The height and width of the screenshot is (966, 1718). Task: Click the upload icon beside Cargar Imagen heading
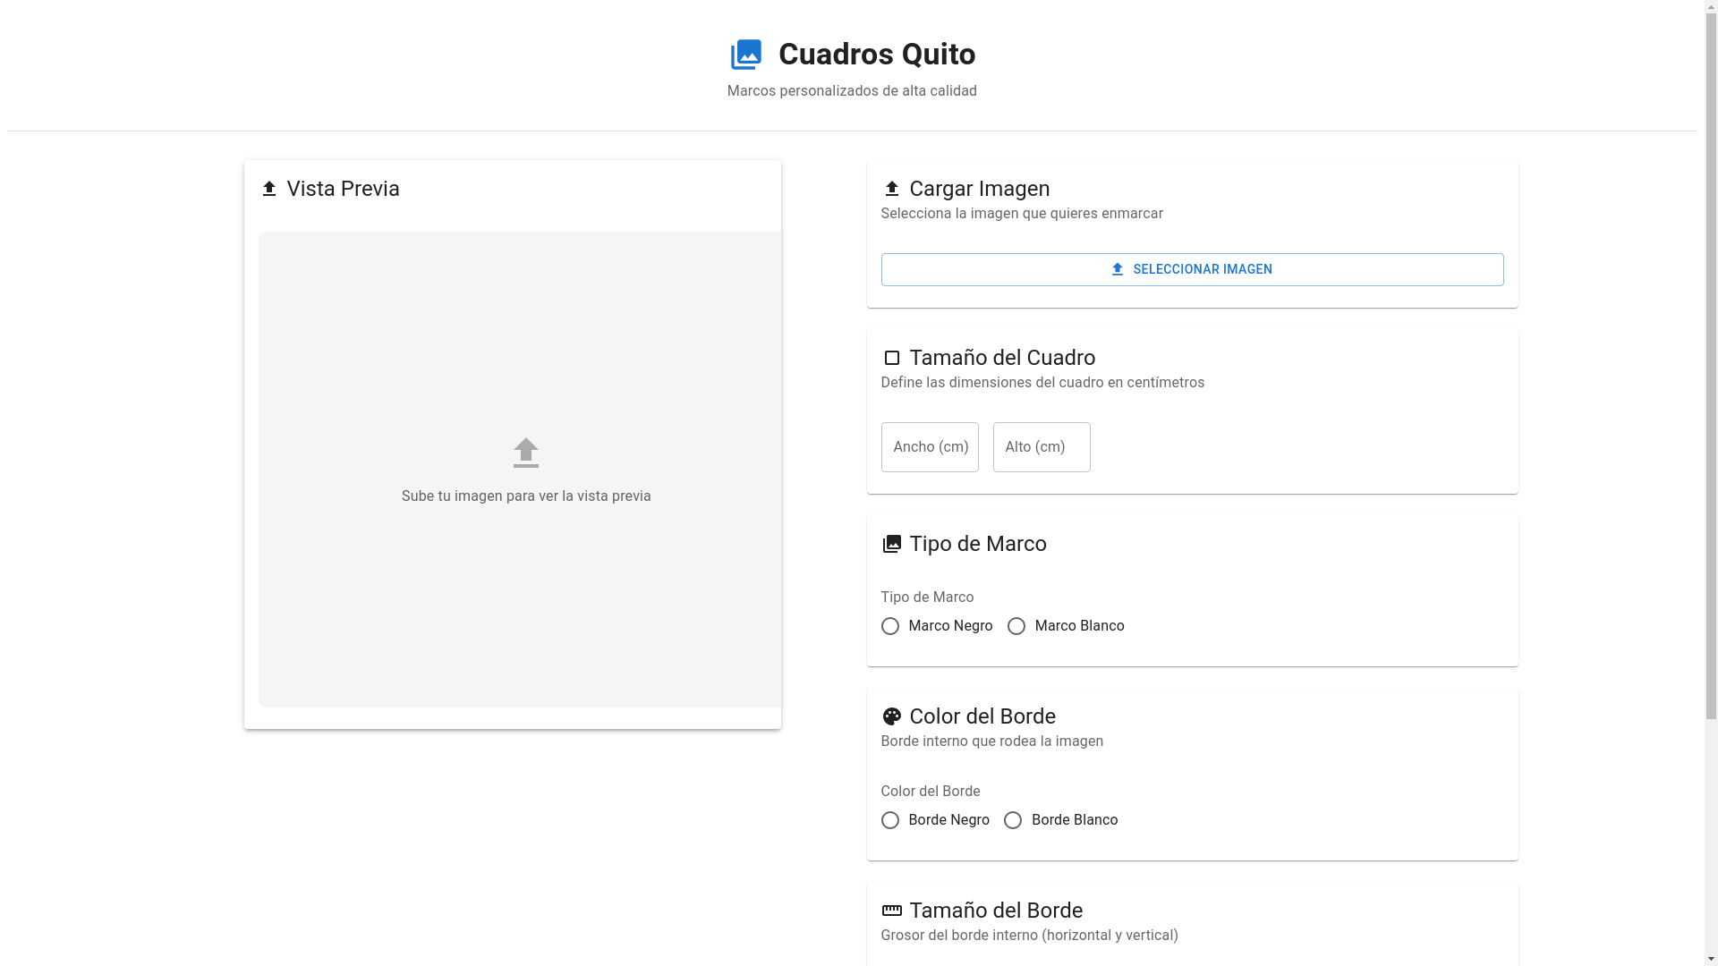pos(891,189)
